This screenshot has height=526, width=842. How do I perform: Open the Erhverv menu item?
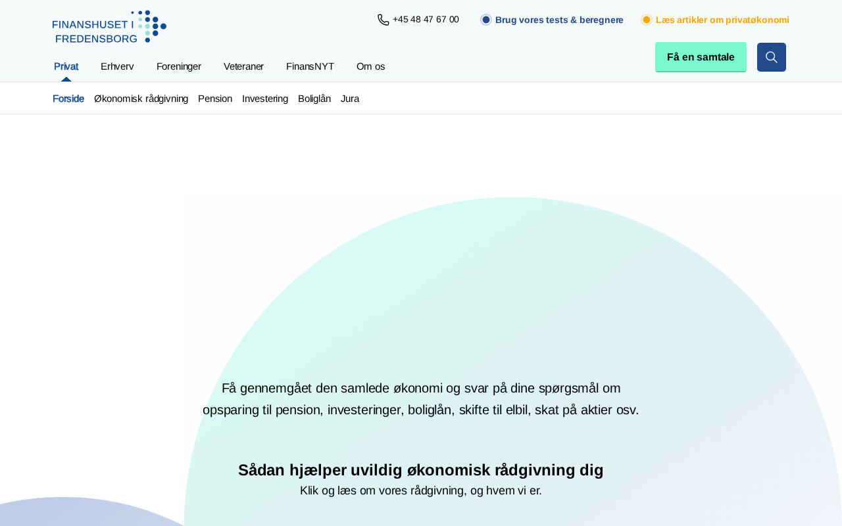coord(117,66)
